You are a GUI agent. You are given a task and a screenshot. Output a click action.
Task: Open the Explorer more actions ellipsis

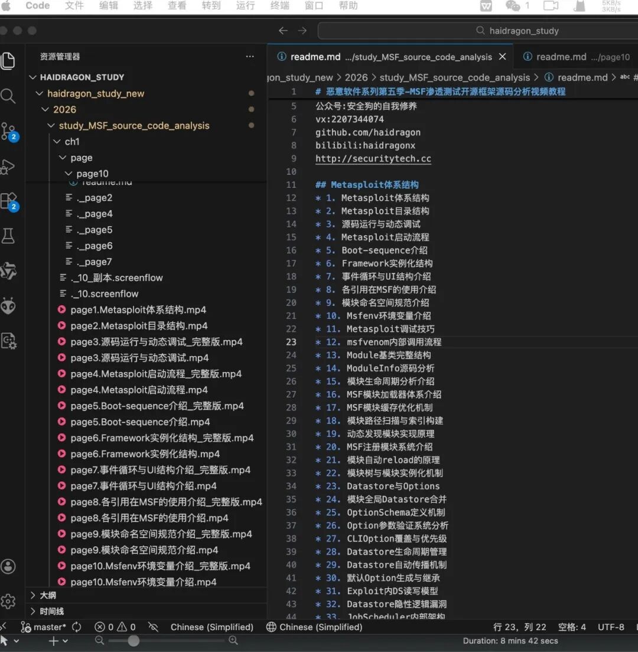pyautogui.click(x=249, y=56)
